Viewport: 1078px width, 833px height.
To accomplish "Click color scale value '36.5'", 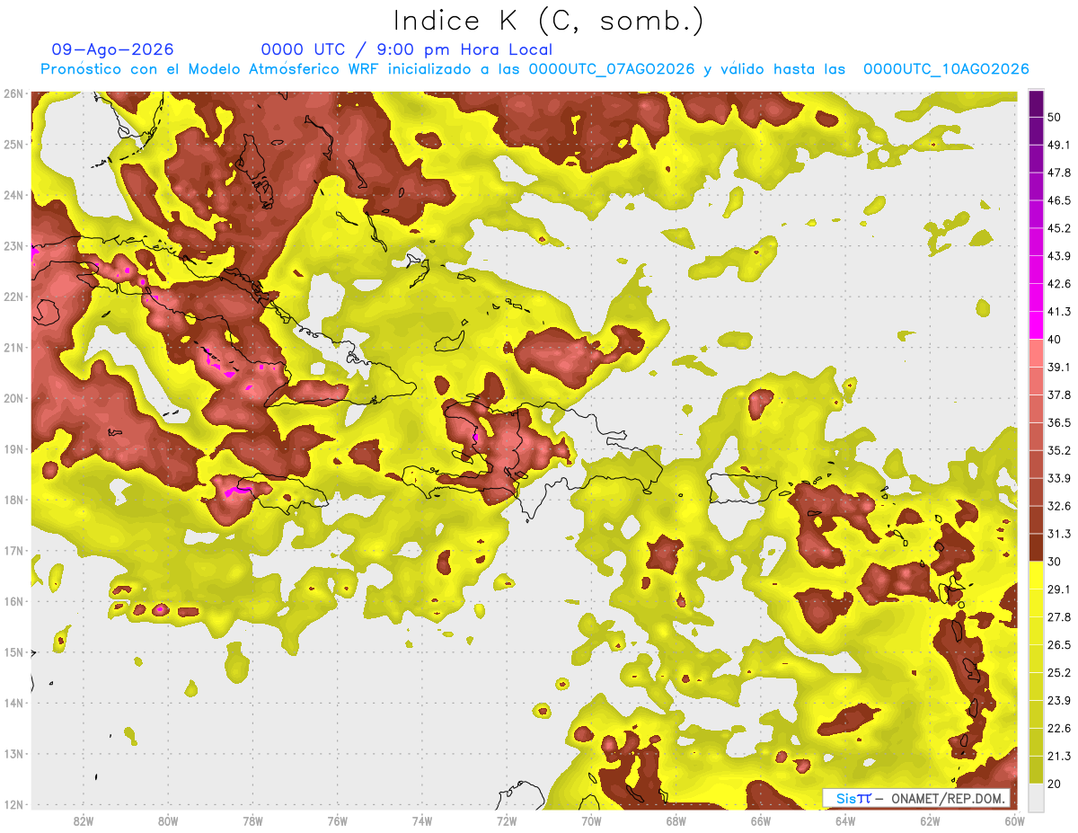I will pyautogui.click(x=1059, y=422).
